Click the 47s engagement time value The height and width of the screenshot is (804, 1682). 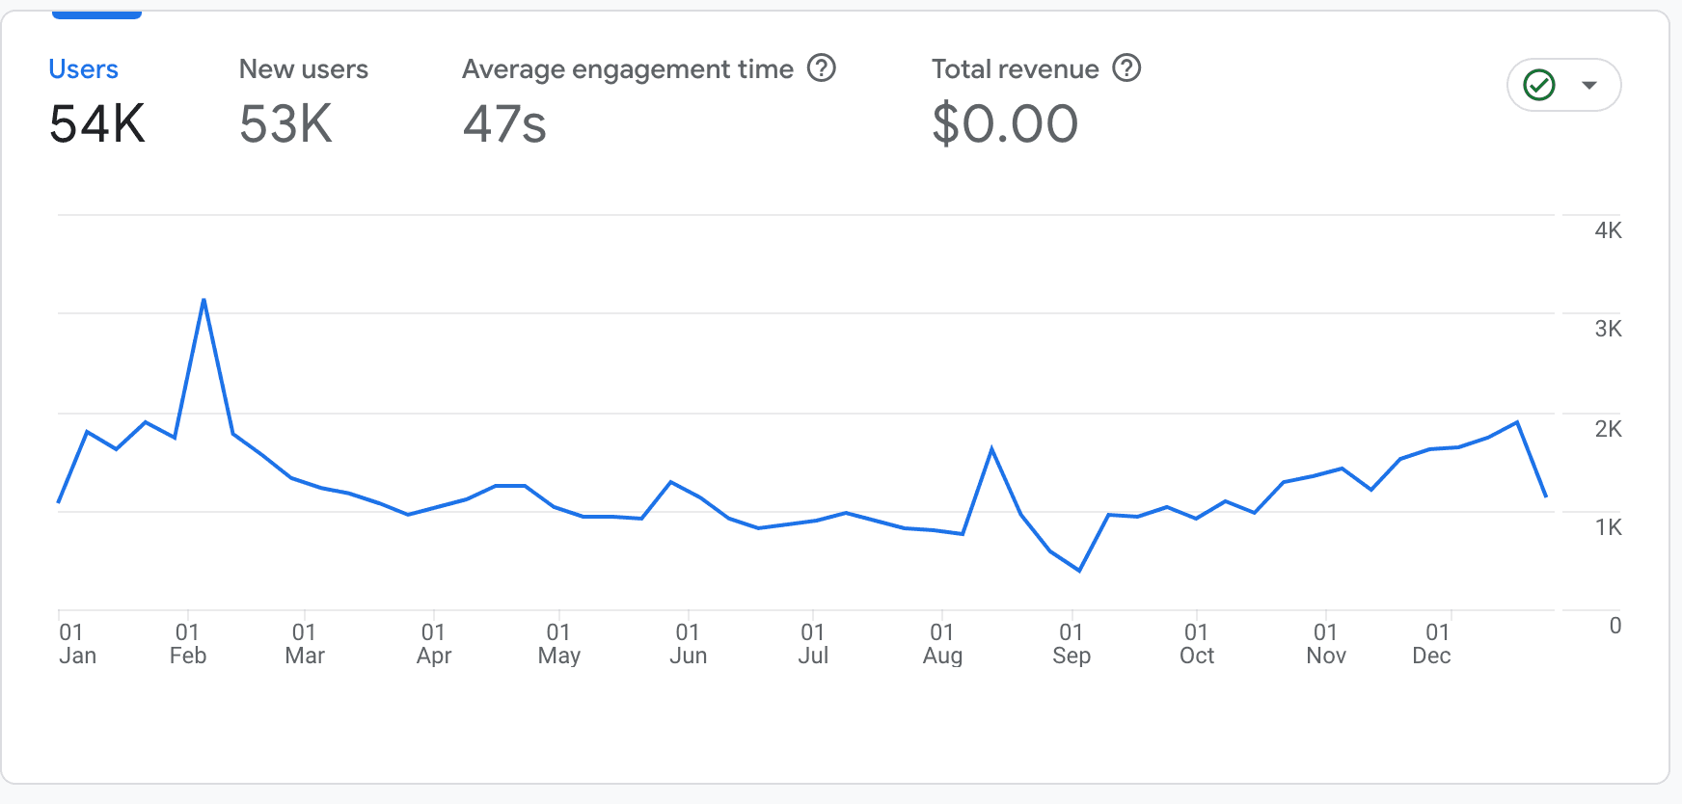[504, 124]
